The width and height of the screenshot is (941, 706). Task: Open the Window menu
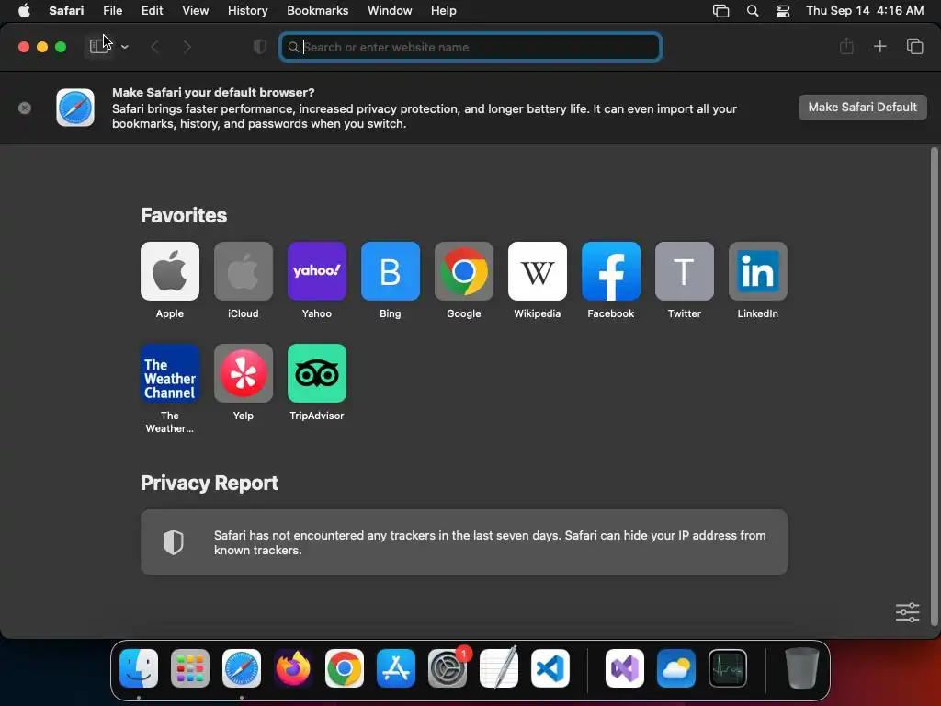coord(390,10)
